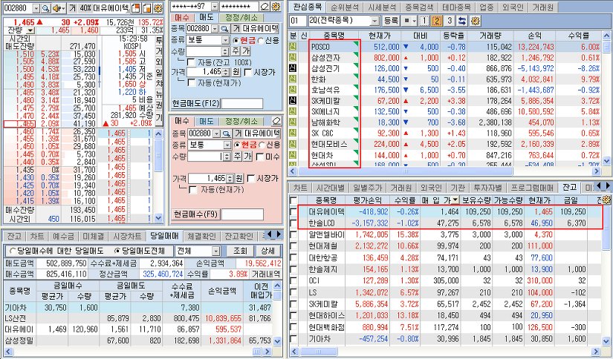Select 현금 radio in buy order form
Screen dimensions: 613x359
[x=236, y=145]
